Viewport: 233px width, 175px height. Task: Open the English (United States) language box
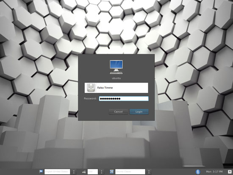[57, 172]
